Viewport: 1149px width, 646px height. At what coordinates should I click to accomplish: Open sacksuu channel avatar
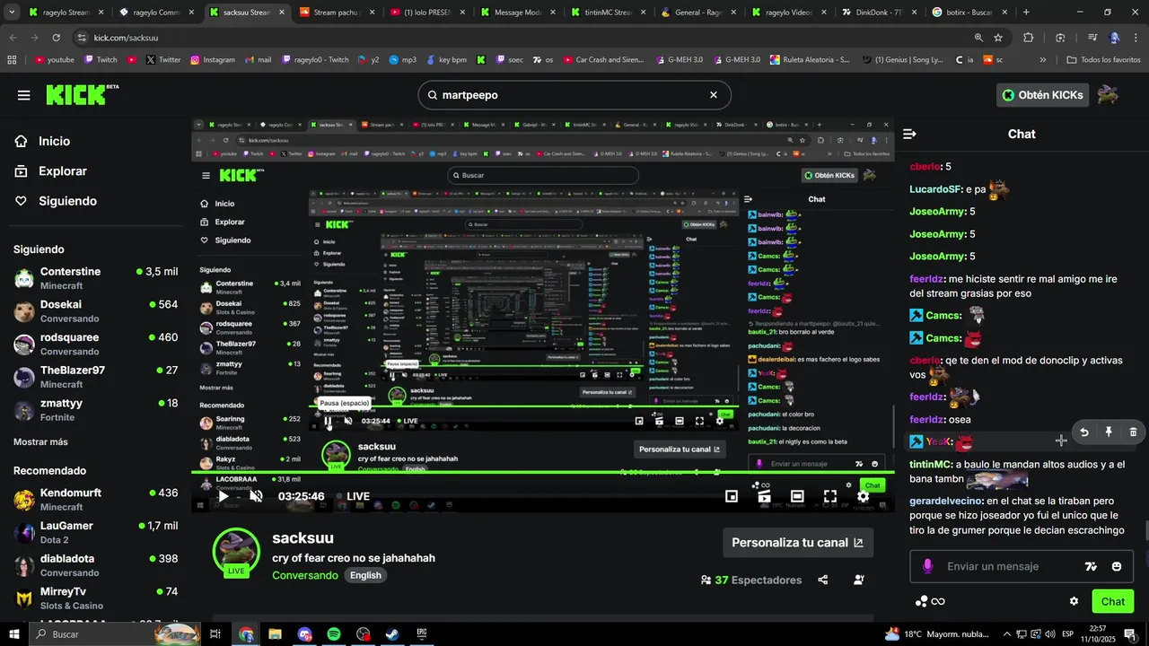tap(236, 552)
